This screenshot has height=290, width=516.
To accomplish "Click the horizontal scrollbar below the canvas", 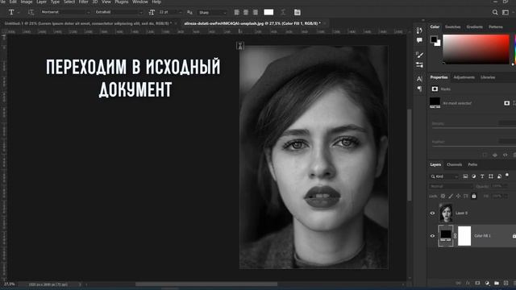I will 206,284.
